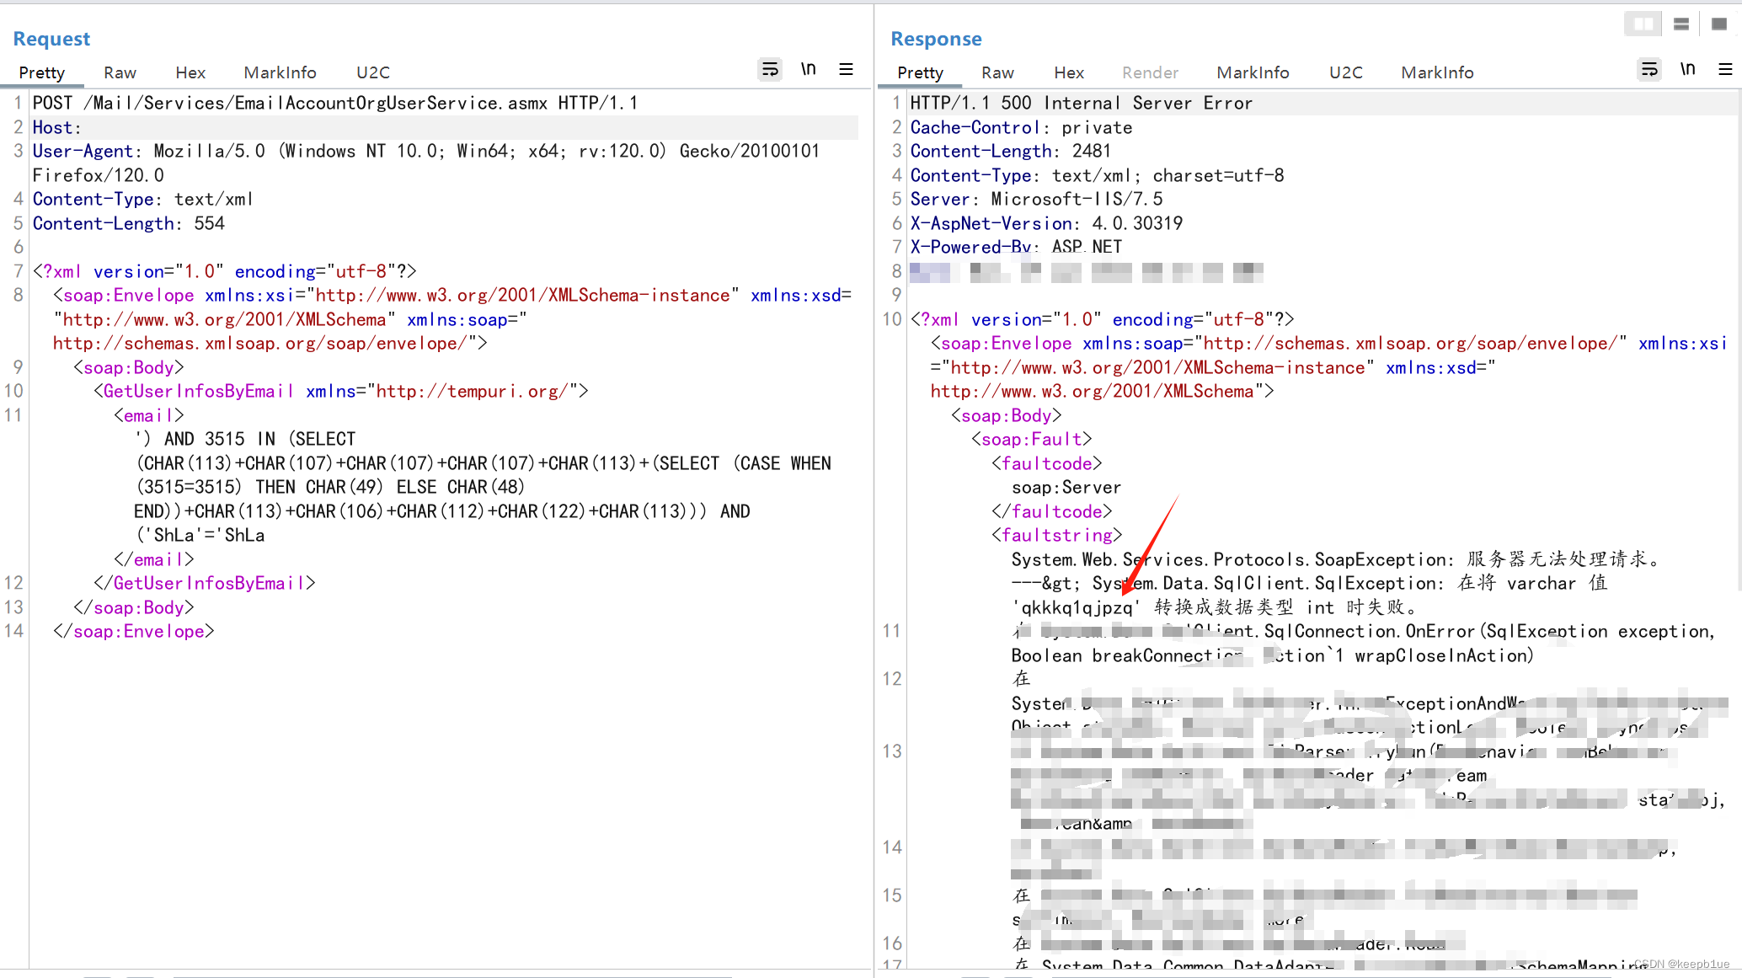
Task: Select Response Raw tab
Action: [x=998, y=72]
